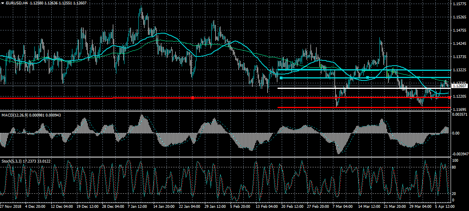
Task: Click the EURUSD,H4 chart title
Action: point(16,3)
